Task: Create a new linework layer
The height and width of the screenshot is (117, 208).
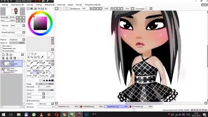Action: 7,55
